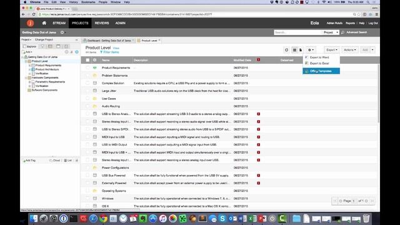The height and width of the screenshot is (225, 400).
Task: Click the red flag column header
Action: (258, 60)
